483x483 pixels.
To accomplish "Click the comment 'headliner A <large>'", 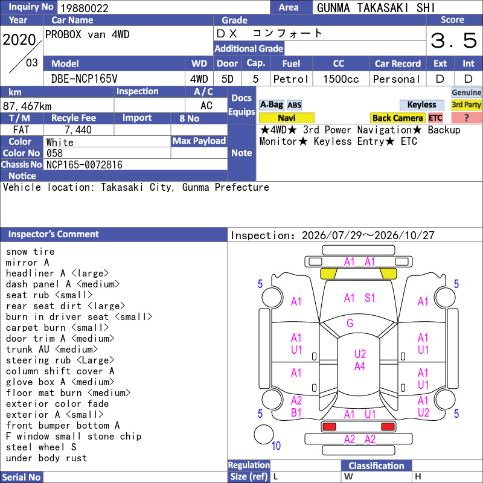I will [x=57, y=273].
